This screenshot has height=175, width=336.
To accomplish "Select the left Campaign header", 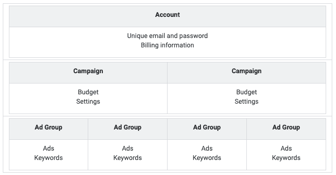I will point(88,73).
